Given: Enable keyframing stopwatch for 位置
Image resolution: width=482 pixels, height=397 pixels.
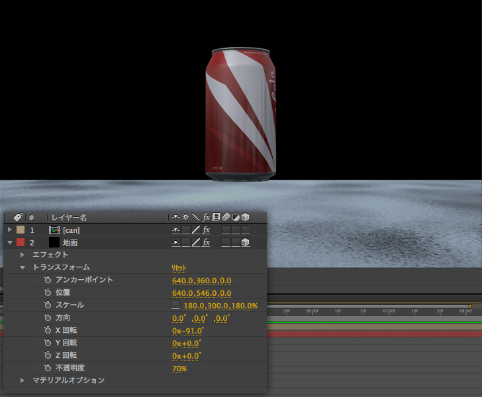Looking at the screenshot, I should click(x=48, y=292).
